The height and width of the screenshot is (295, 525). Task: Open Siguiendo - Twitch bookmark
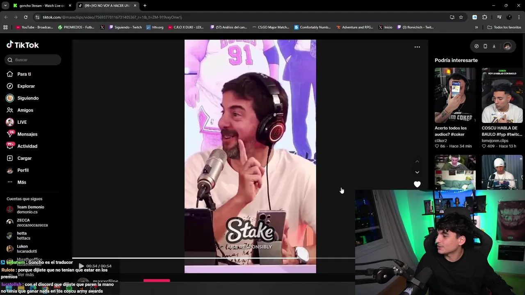coord(125,27)
